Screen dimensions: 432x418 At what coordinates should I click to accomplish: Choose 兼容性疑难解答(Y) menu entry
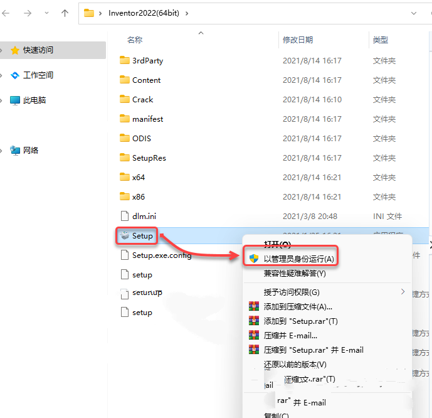pyautogui.click(x=295, y=273)
